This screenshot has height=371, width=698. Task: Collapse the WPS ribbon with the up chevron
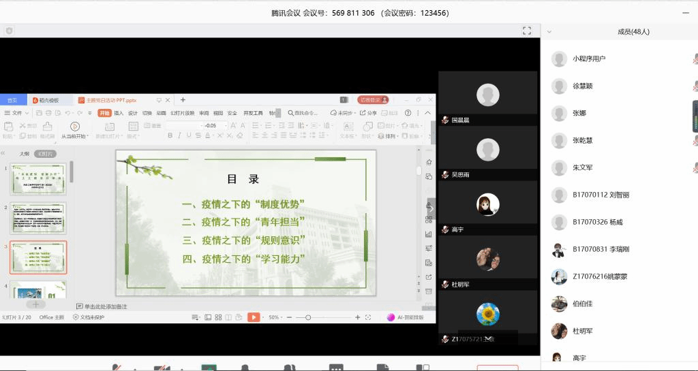click(428, 113)
